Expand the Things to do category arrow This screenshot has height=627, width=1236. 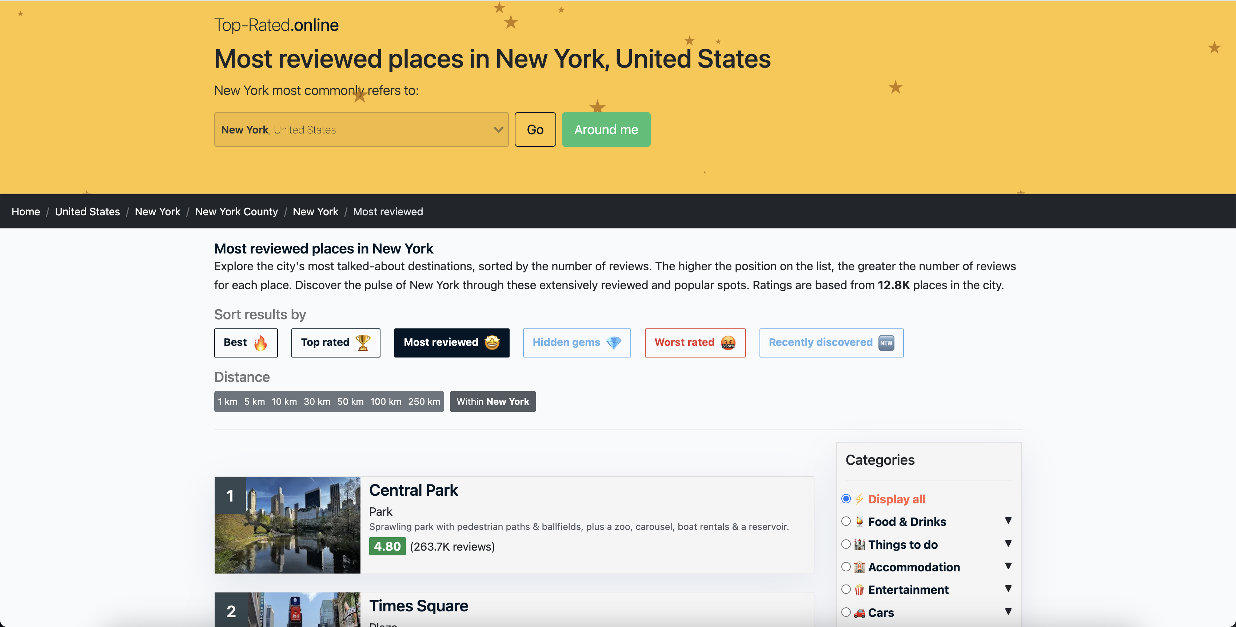point(1008,543)
